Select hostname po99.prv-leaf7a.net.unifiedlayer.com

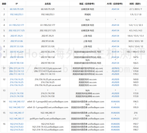[47, 118]
